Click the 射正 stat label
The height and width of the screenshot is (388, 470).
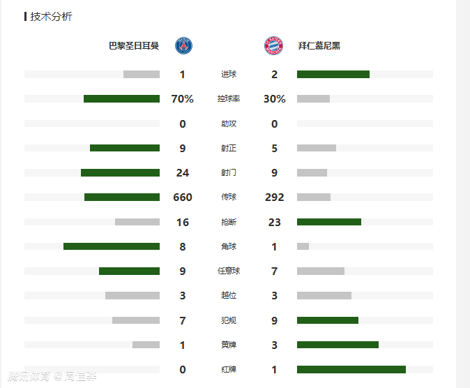tap(229, 148)
